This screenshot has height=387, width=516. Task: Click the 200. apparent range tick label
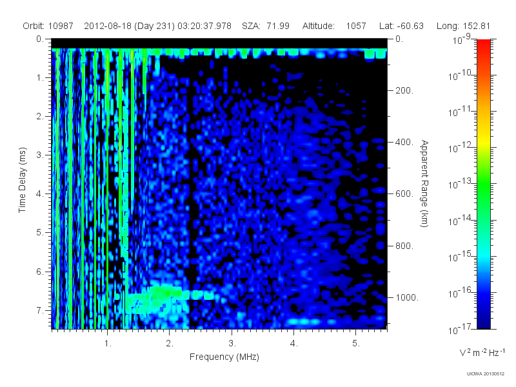point(404,90)
